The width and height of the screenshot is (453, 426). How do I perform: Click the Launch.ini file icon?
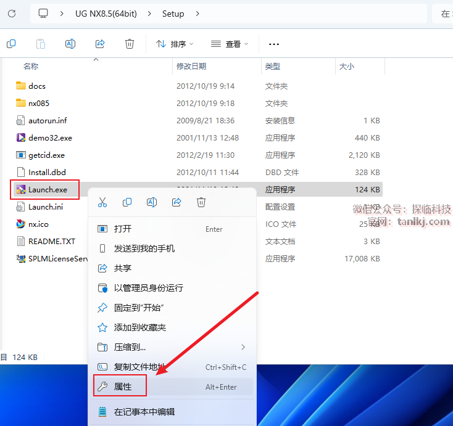pyautogui.click(x=20, y=207)
